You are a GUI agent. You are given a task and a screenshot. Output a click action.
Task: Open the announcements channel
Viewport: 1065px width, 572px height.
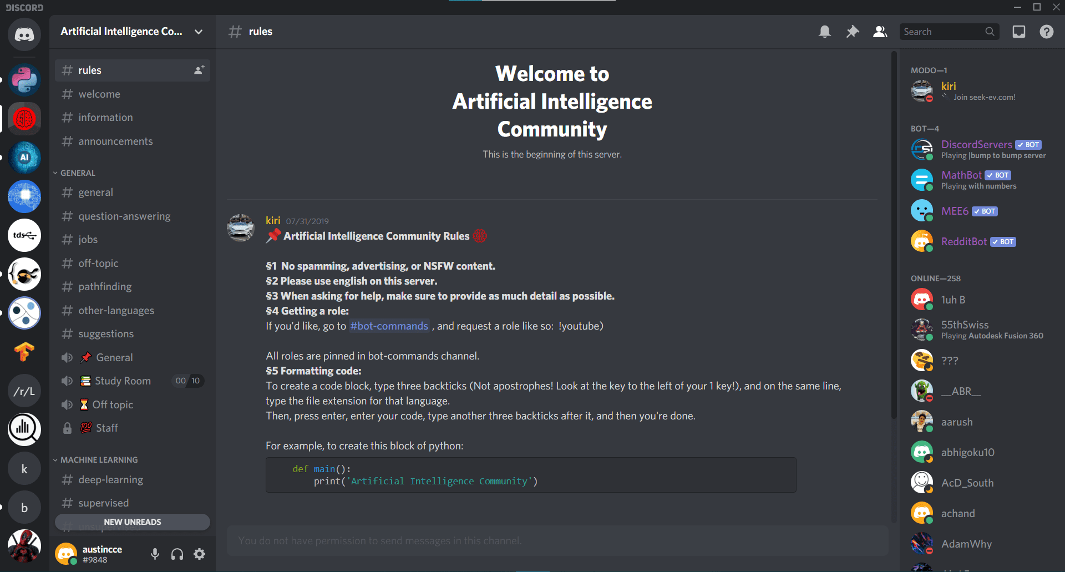click(x=132, y=141)
